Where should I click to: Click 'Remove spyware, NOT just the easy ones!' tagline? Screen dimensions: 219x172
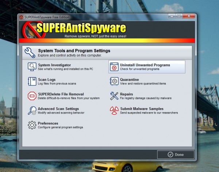tap(95, 36)
